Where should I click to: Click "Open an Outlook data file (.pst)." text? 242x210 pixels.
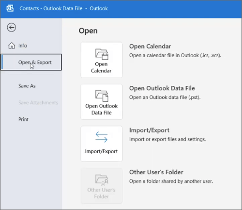point(165,97)
